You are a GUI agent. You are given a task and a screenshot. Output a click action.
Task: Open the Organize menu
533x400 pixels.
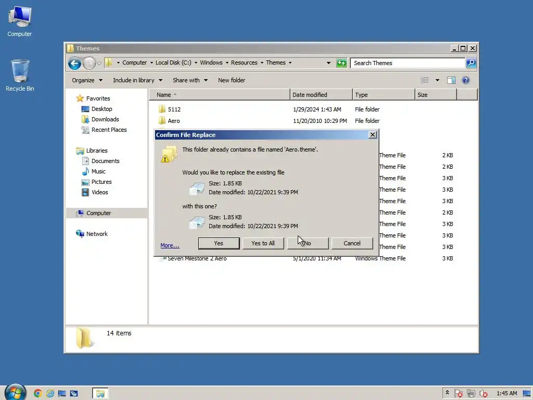[x=87, y=80]
